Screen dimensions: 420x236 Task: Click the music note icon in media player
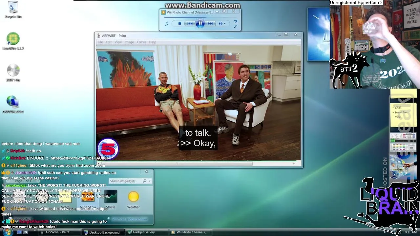pyautogui.click(x=167, y=24)
